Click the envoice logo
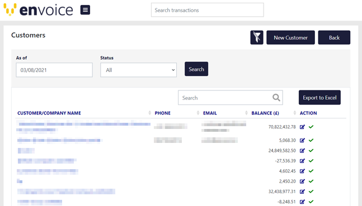The image size is (362, 206). pyautogui.click(x=38, y=10)
